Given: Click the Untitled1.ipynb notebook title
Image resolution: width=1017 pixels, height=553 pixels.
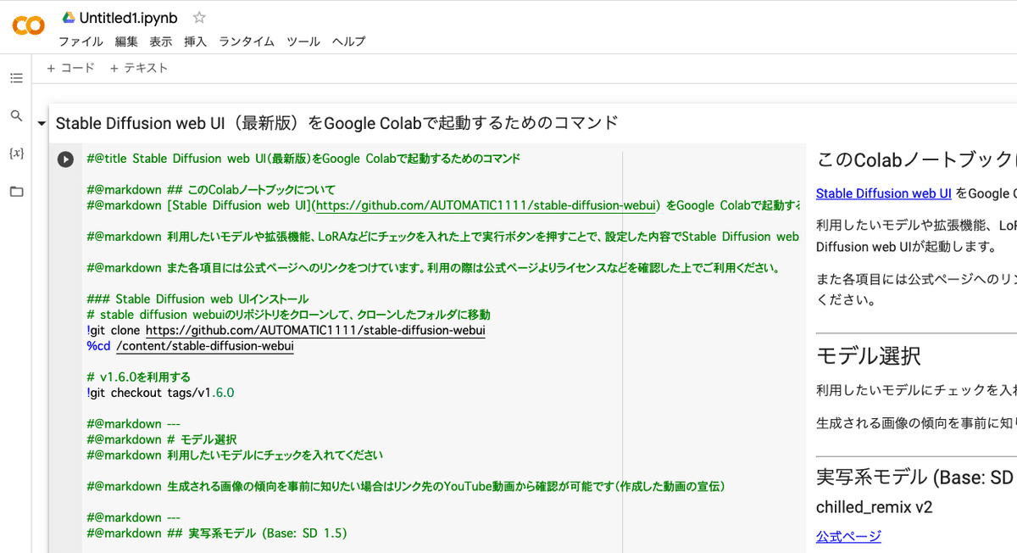Looking at the screenshot, I should pos(129,17).
